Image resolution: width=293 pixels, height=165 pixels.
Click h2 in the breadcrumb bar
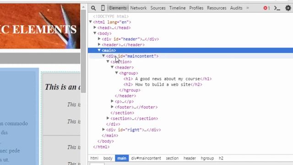(221, 158)
